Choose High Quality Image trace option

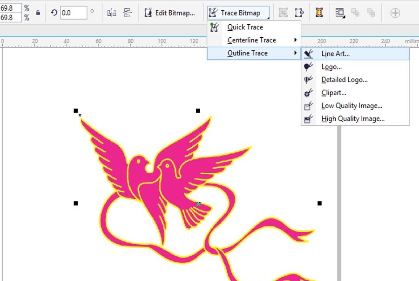point(355,119)
